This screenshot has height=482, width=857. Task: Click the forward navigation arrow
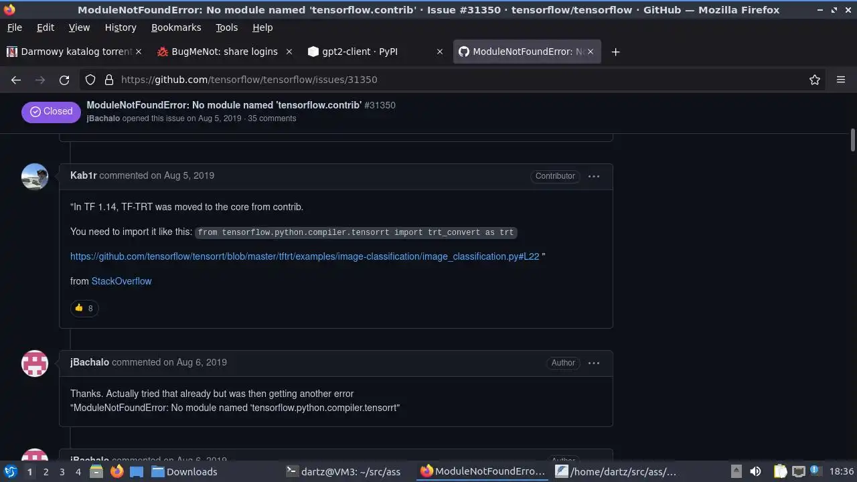[40, 80]
